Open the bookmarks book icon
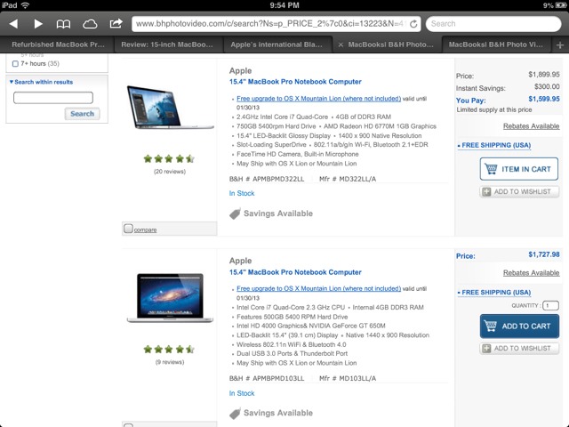Screen dimensions: 569x427 63,24
